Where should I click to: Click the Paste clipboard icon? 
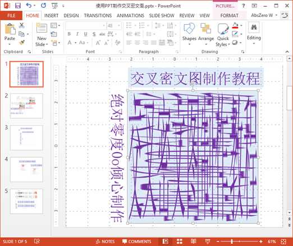[10, 29]
